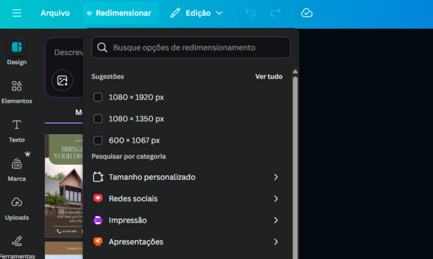
Task: Expand the Impressão category
Action: click(x=186, y=220)
